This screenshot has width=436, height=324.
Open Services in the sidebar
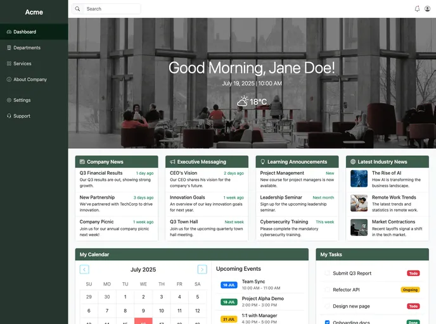34,63
